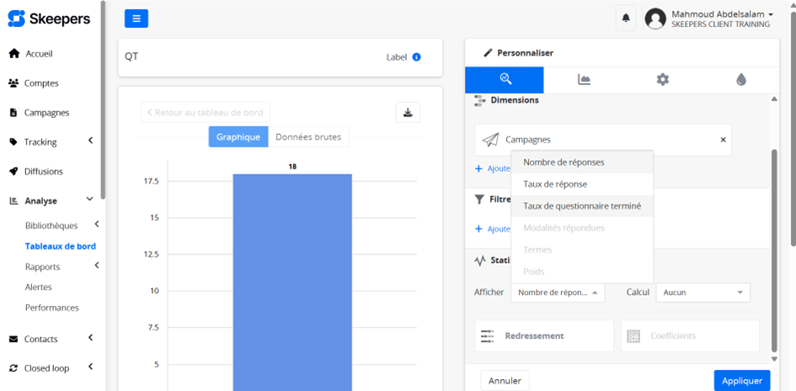Viewport: 796px width, 391px height.
Task: Click the download chart icon
Action: click(408, 113)
